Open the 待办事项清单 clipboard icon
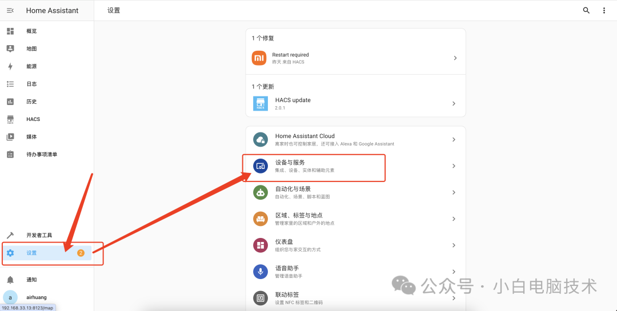Screen dimensions: 617x311 pos(10,155)
